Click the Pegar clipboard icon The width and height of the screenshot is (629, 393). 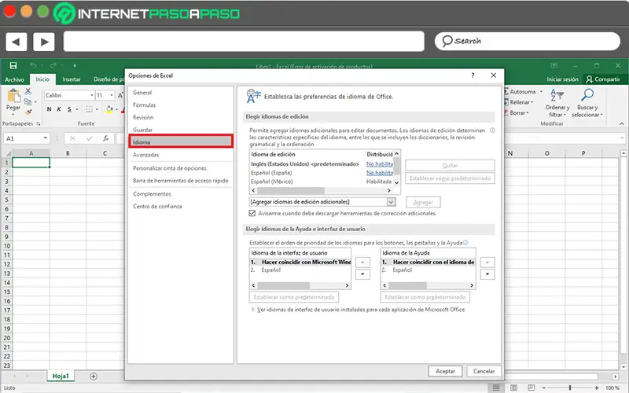click(13, 96)
